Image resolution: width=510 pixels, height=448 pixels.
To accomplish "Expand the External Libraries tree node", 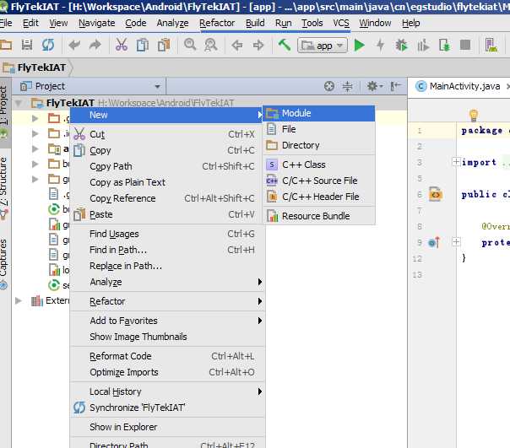I will pos(19,300).
